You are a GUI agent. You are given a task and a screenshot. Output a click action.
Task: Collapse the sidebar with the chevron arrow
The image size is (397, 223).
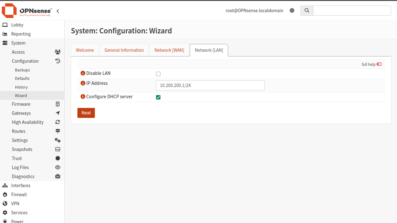coord(58,11)
